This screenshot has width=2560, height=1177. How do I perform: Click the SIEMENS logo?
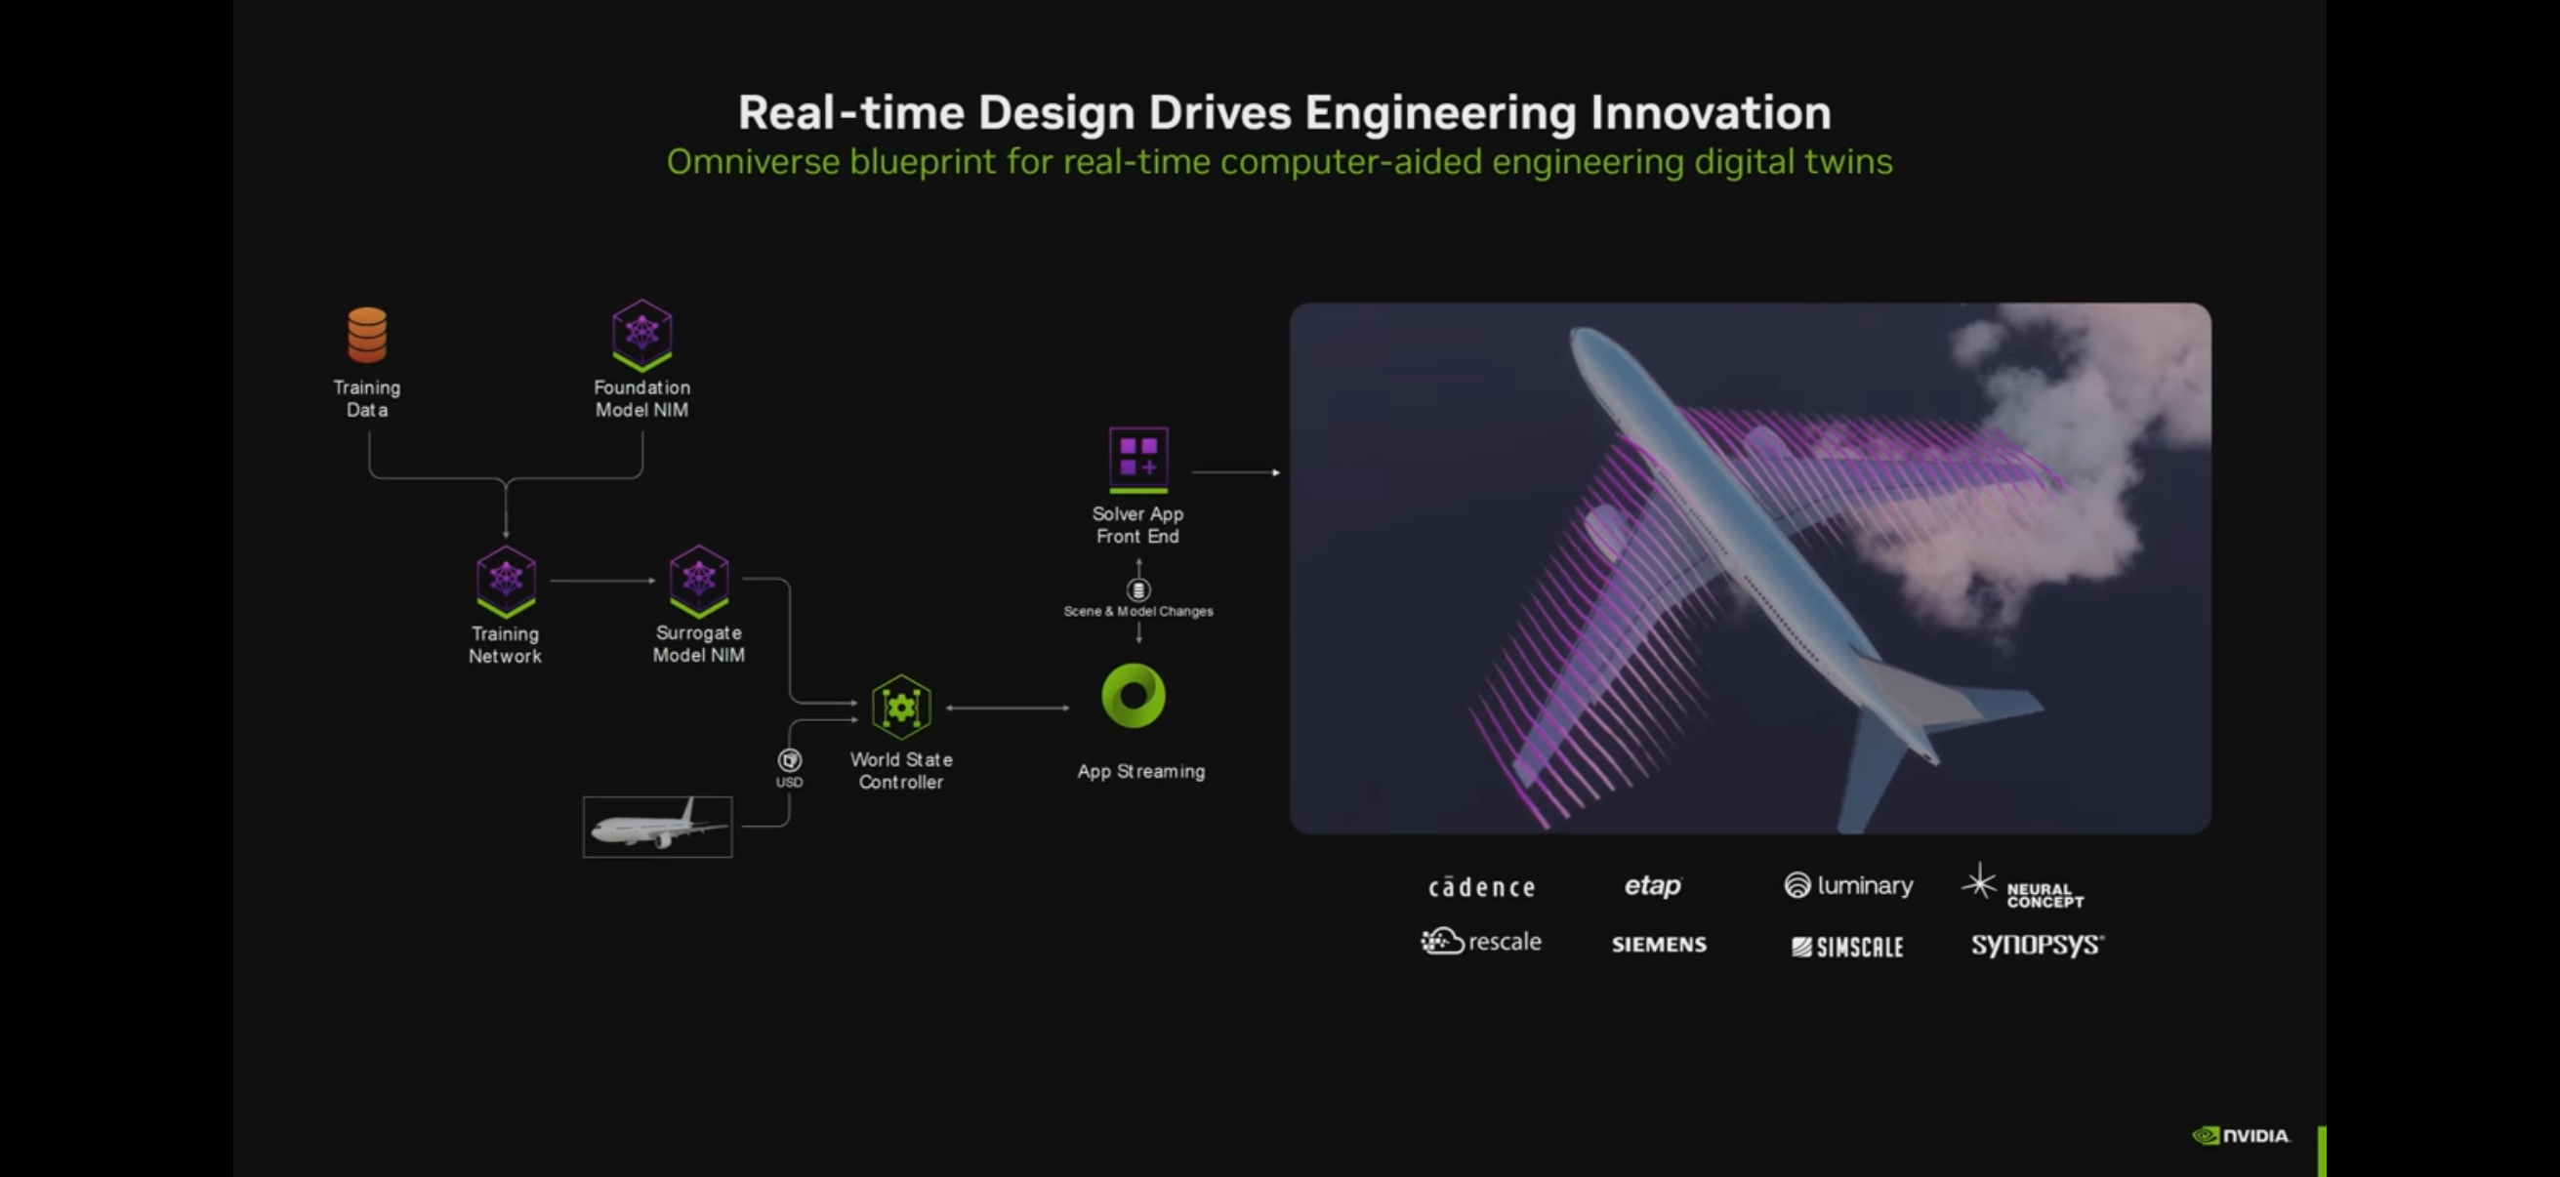click(x=1659, y=945)
